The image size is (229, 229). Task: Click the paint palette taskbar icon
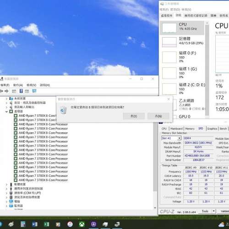point(11,224)
